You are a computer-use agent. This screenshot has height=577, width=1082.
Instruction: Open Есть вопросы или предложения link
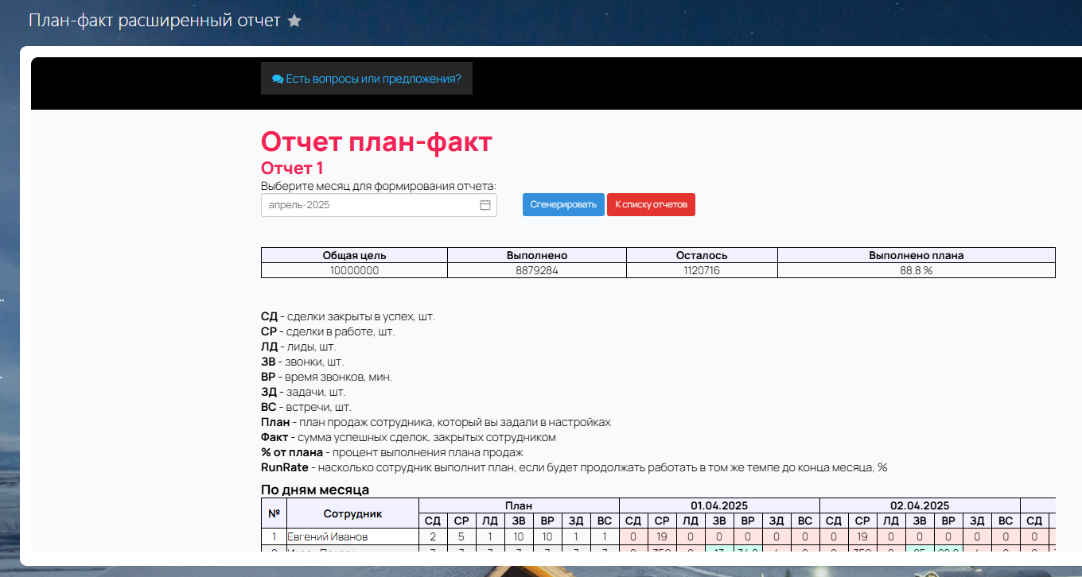click(373, 79)
